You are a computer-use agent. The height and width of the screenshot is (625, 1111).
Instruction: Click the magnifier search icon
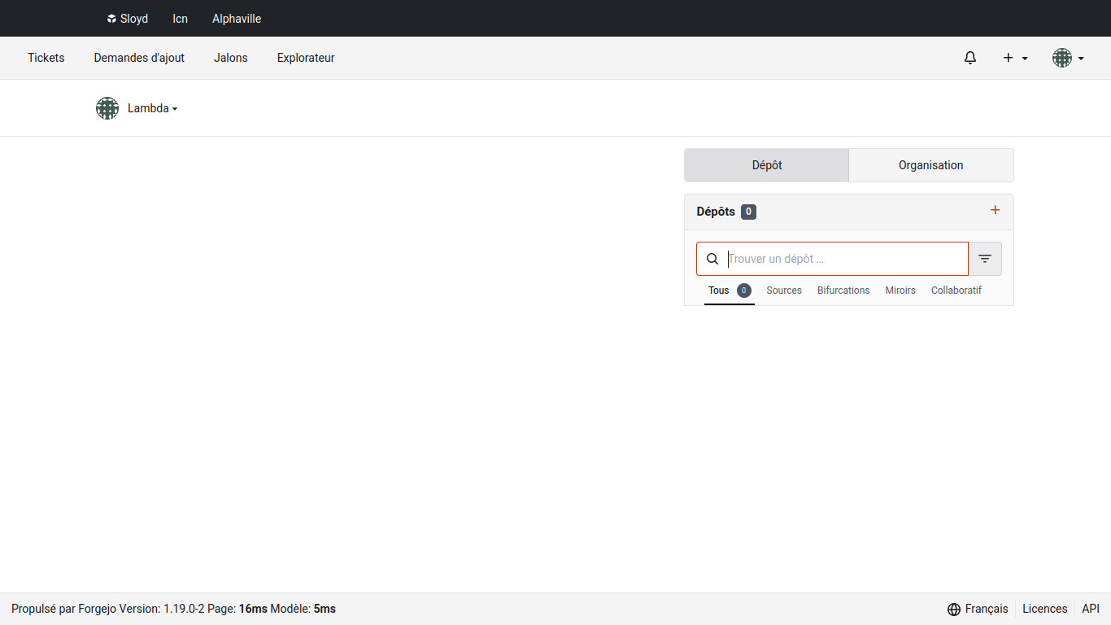pos(712,259)
